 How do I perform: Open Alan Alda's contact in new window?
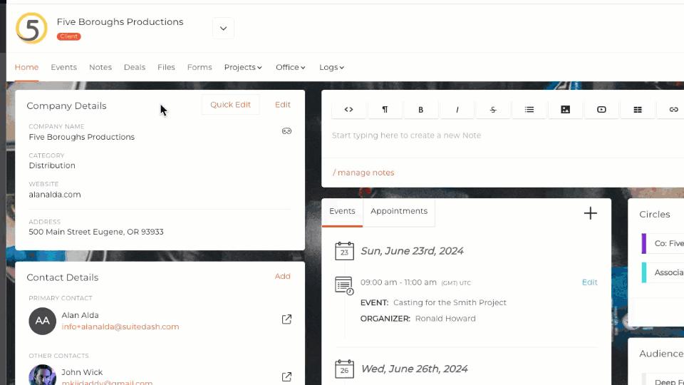[286, 319]
